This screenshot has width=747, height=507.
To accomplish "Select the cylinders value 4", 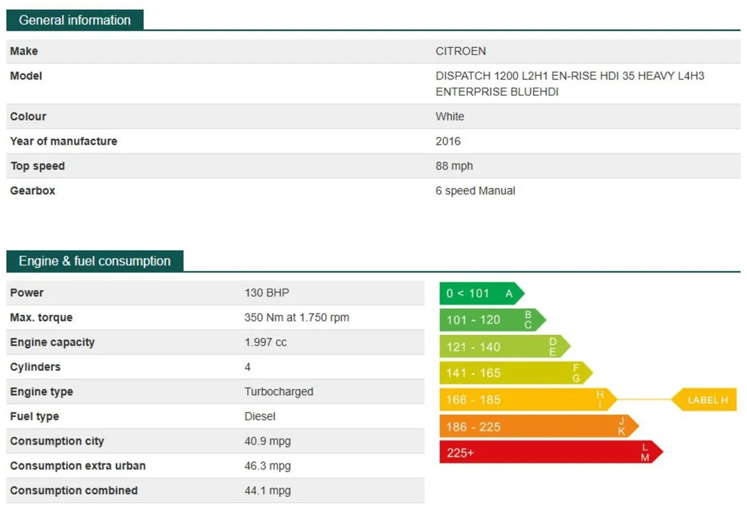I will [x=248, y=367].
